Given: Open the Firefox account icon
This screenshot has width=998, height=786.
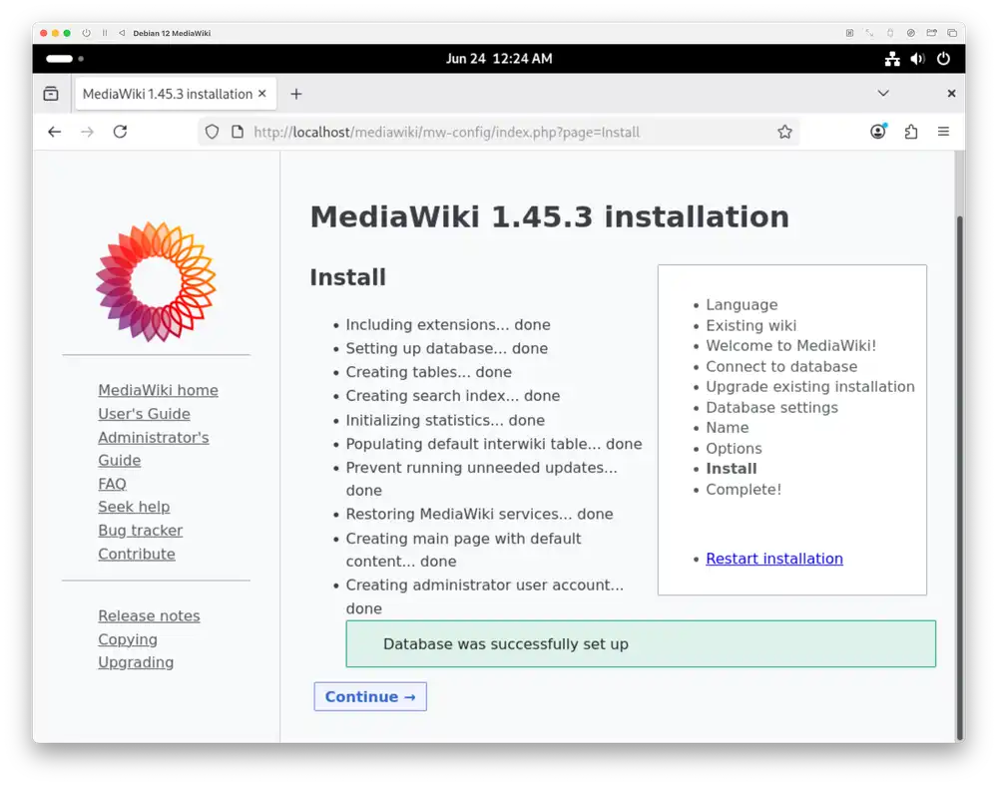Looking at the screenshot, I should pyautogui.click(x=878, y=132).
